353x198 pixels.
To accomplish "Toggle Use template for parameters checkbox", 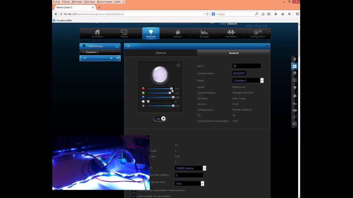I will 134,196.
